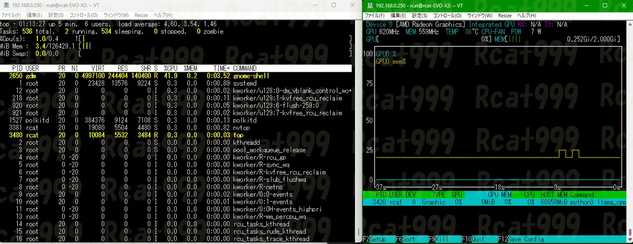Image resolution: width=633 pixels, height=244 pixels.
Task: Select the kthreadd process row
Action: point(176,142)
